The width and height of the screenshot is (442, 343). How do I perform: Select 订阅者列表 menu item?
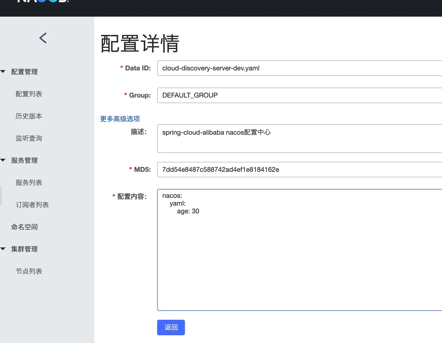(x=32, y=205)
